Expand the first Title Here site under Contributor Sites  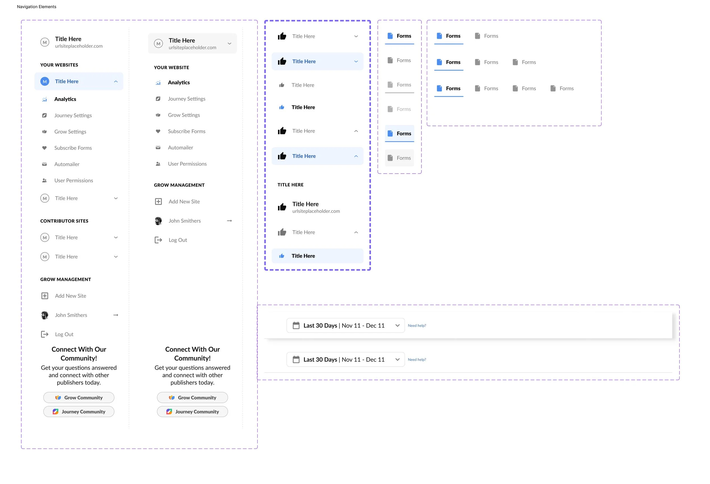pyautogui.click(x=116, y=238)
